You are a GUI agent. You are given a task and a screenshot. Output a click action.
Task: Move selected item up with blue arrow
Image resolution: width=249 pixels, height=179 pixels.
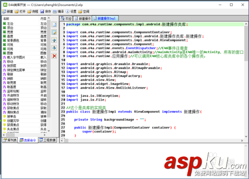tap(54, 40)
